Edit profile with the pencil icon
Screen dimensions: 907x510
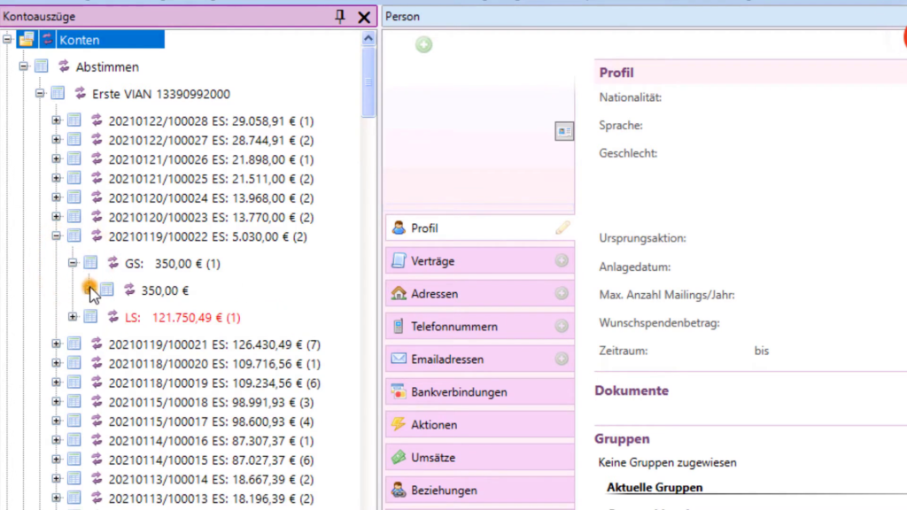[x=562, y=228]
